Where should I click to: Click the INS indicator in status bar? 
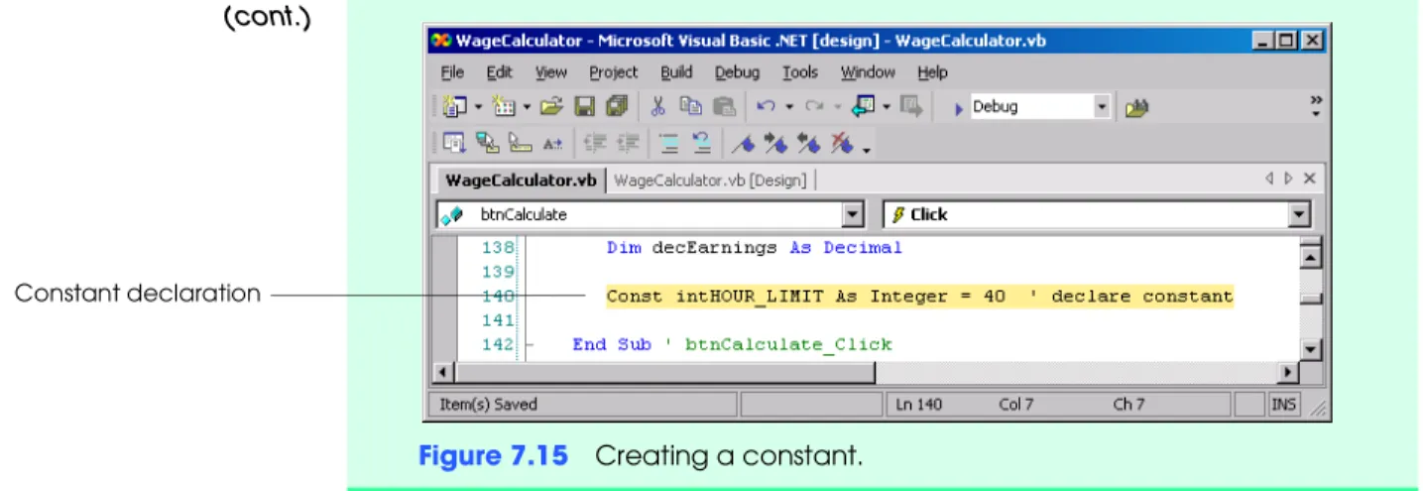click(1284, 405)
